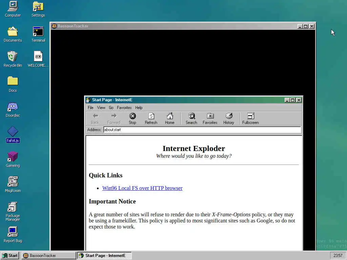The width and height of the screenshot is (347, 260).
Task: Close the InternetE window
Action: [x=299, y=100]
